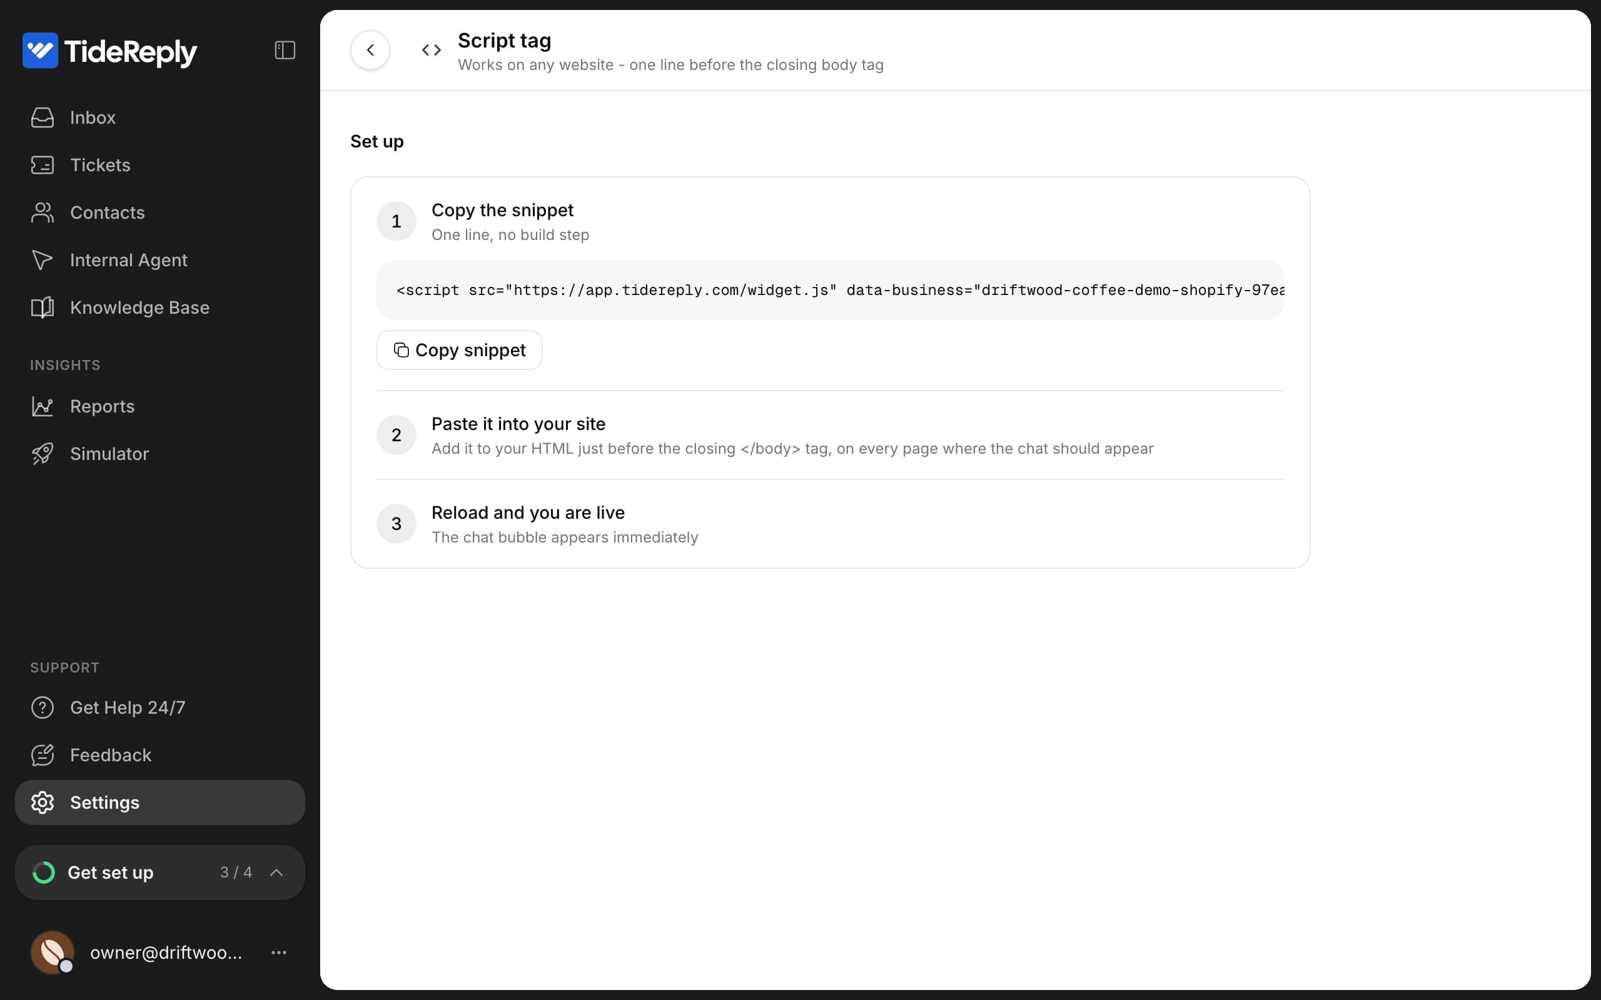Click the TideReply wordmark text
Screen dimensions: 1601x1000
click(130, 52)
